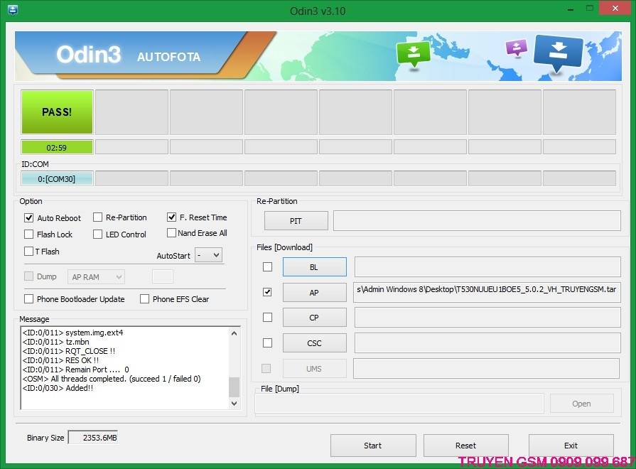This screenshot has width=636, height=469.
Task: Enable the Flash Lock checkbox
Action: point(29,234)
